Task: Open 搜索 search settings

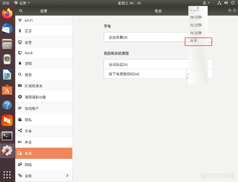Action: pos(44,75)
